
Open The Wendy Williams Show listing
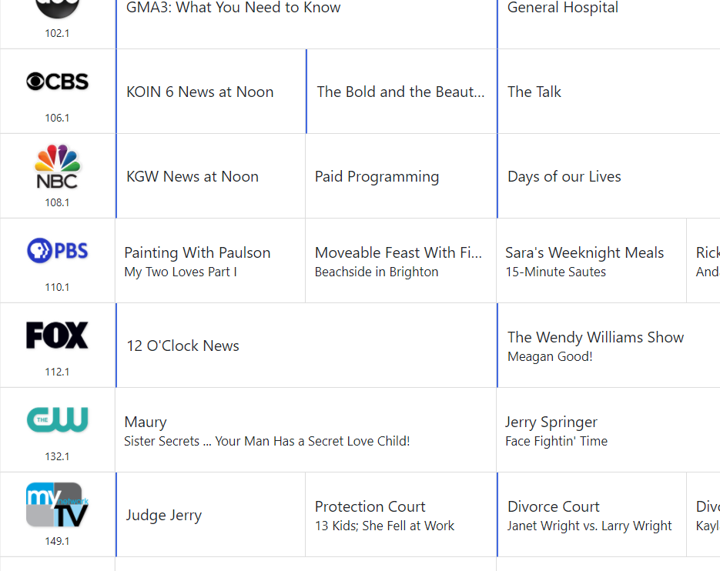pos(595,345)
